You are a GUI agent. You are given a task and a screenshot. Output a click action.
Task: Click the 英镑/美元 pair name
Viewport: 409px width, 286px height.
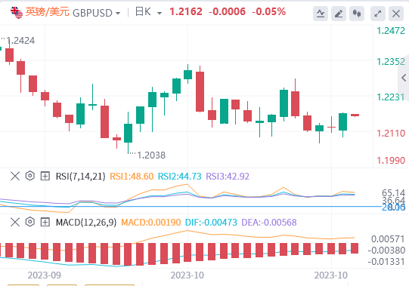(x=48, y=12)
